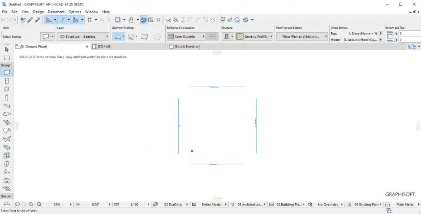Open the 02 Drafting layer combination dropdown
The image size is (421, 214).
point(172,204)
